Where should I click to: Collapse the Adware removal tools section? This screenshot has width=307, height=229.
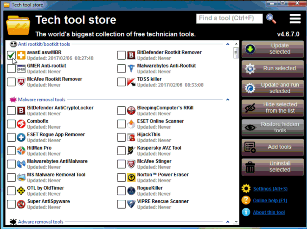[x=228, y=222]
